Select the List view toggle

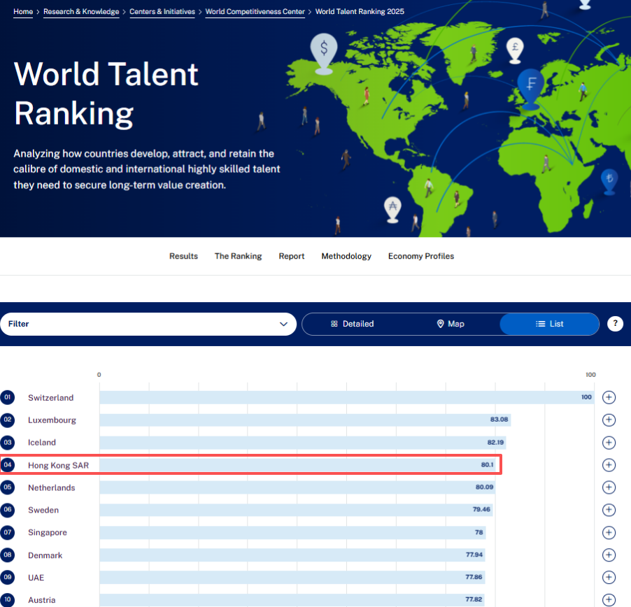549,324
